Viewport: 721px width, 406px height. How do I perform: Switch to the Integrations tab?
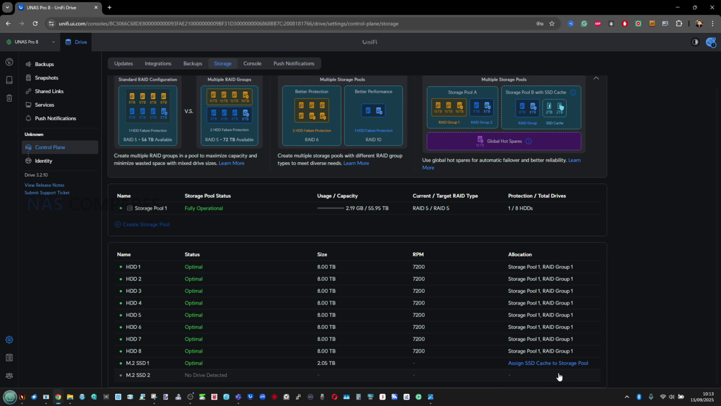(158, 63)
